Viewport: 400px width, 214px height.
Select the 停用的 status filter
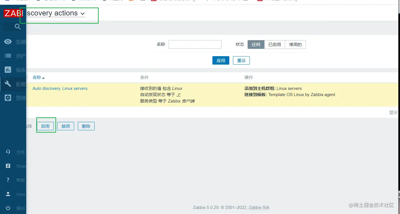[x=295, y=44]
